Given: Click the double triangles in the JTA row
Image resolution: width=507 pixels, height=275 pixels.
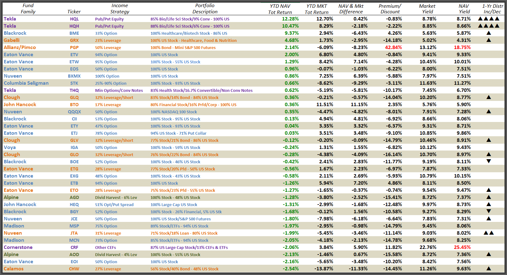Looking at the screenshot, I should point(489,233).
